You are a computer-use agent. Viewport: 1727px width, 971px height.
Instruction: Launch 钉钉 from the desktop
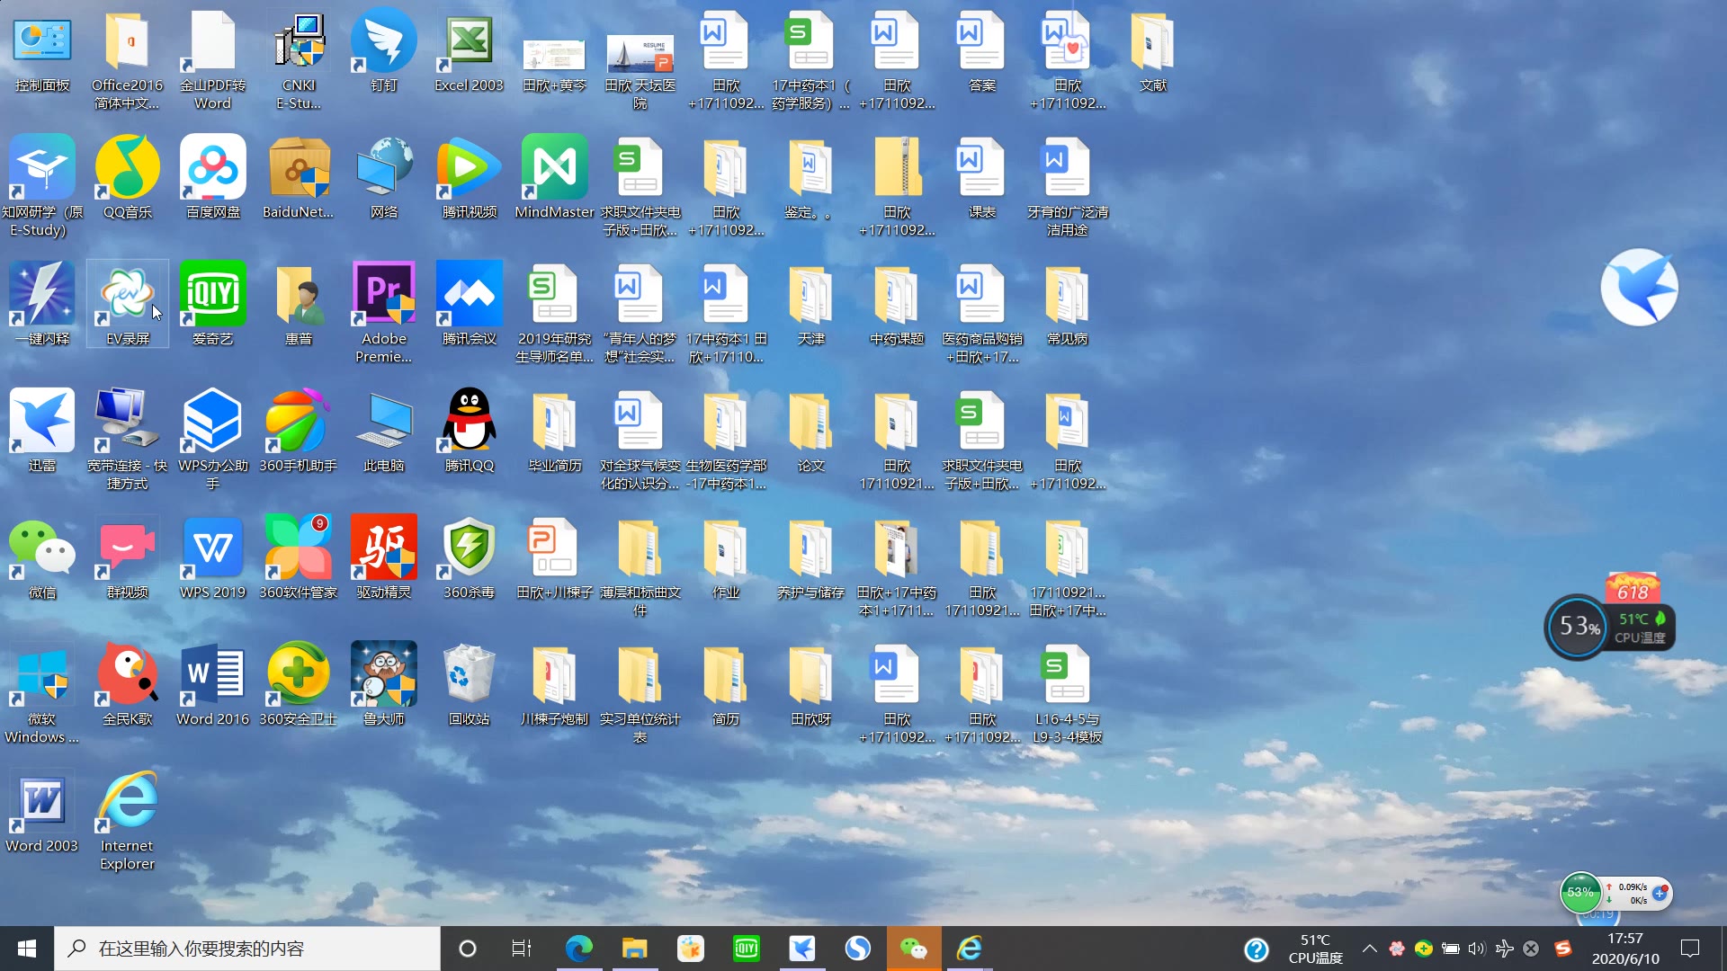[x=384, y=52]
